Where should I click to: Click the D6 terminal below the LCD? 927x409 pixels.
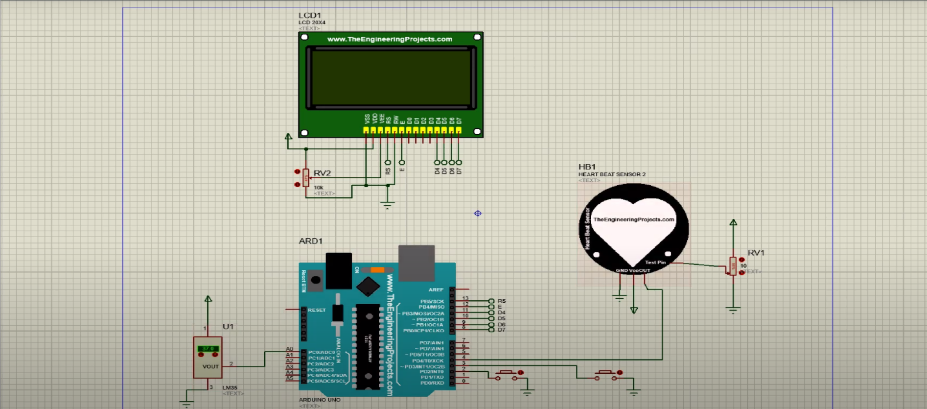tap(451, 162)
